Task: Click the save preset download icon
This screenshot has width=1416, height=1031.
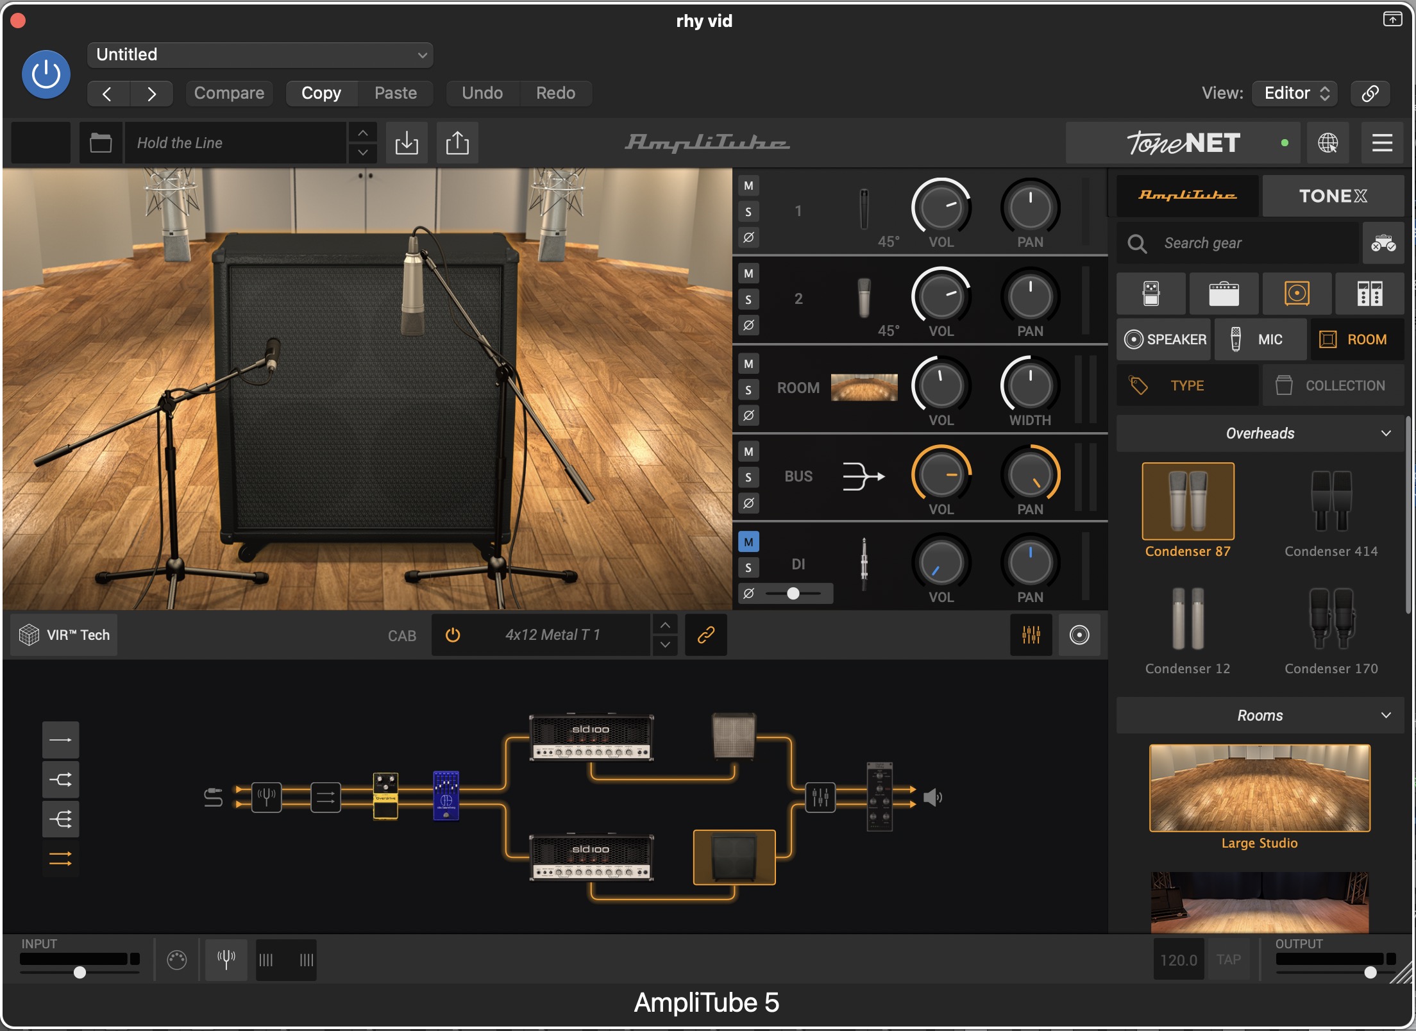Action: [407, 142]
